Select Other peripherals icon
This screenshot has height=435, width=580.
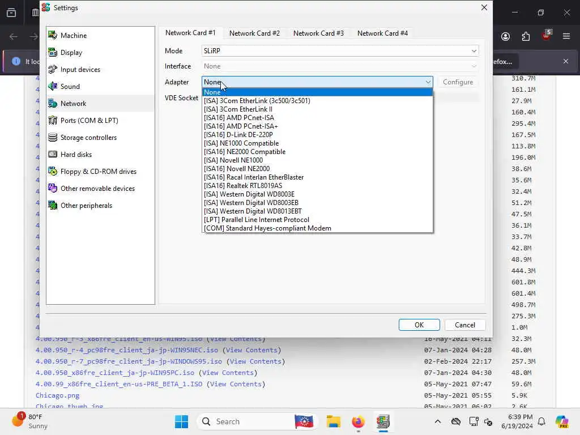tap(53, 206)
